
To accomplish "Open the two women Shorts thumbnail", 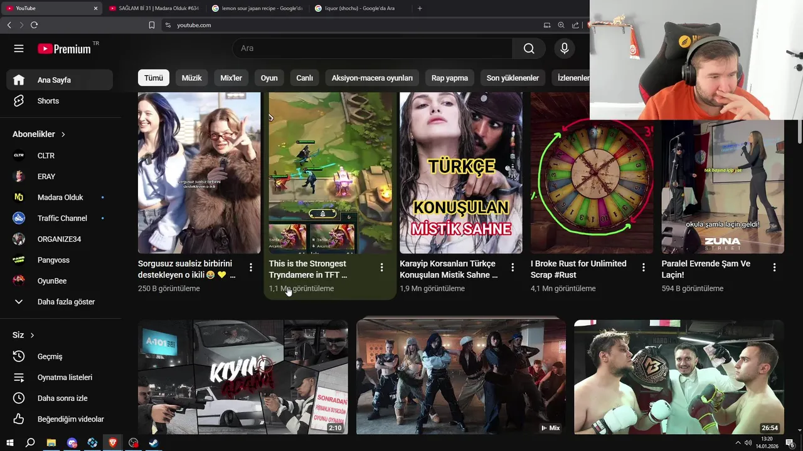I will click(x=199, y=173).
